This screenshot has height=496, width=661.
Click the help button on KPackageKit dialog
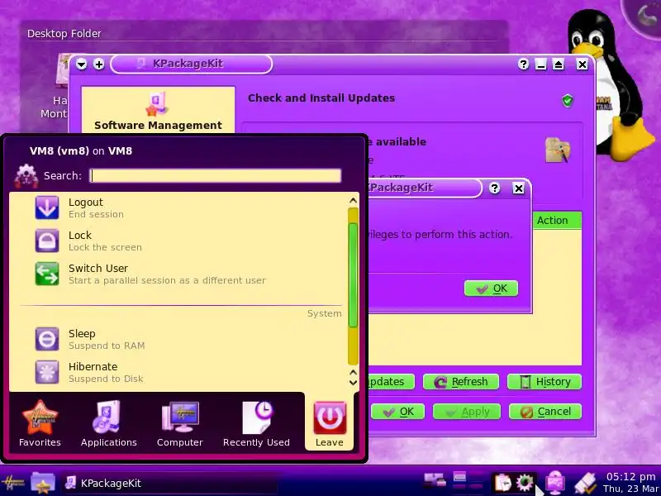(x=494, y=188)
